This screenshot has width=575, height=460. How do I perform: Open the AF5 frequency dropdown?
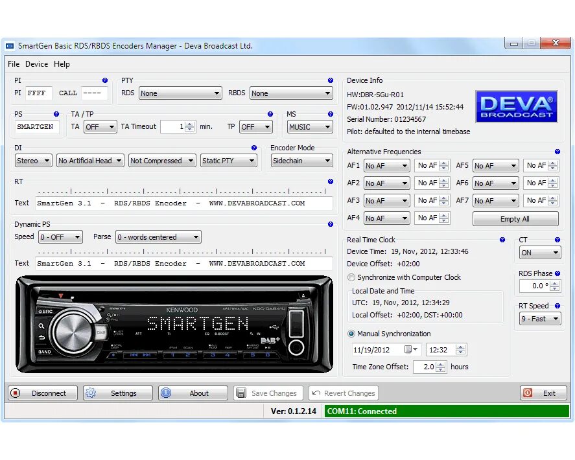click(496, 166)
